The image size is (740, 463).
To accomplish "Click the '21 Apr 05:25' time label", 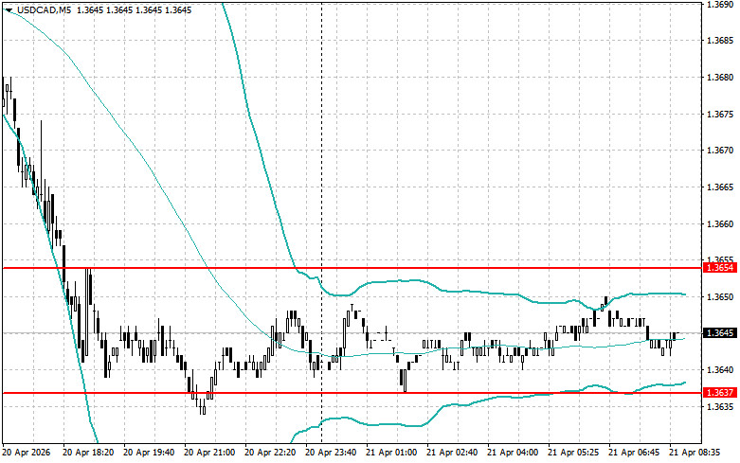I will [x=574, y=453].
